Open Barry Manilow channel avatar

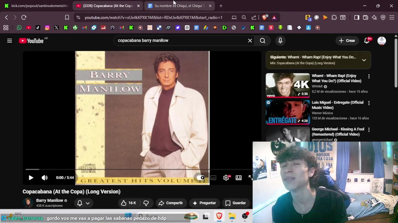pos(28,203)
